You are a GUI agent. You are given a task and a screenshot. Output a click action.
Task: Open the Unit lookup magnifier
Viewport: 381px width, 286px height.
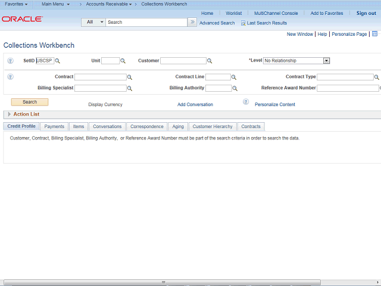123,61
